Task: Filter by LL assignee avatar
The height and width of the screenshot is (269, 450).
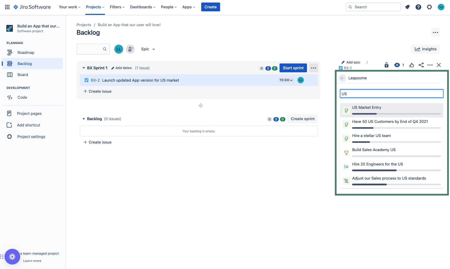Action: 119,49
